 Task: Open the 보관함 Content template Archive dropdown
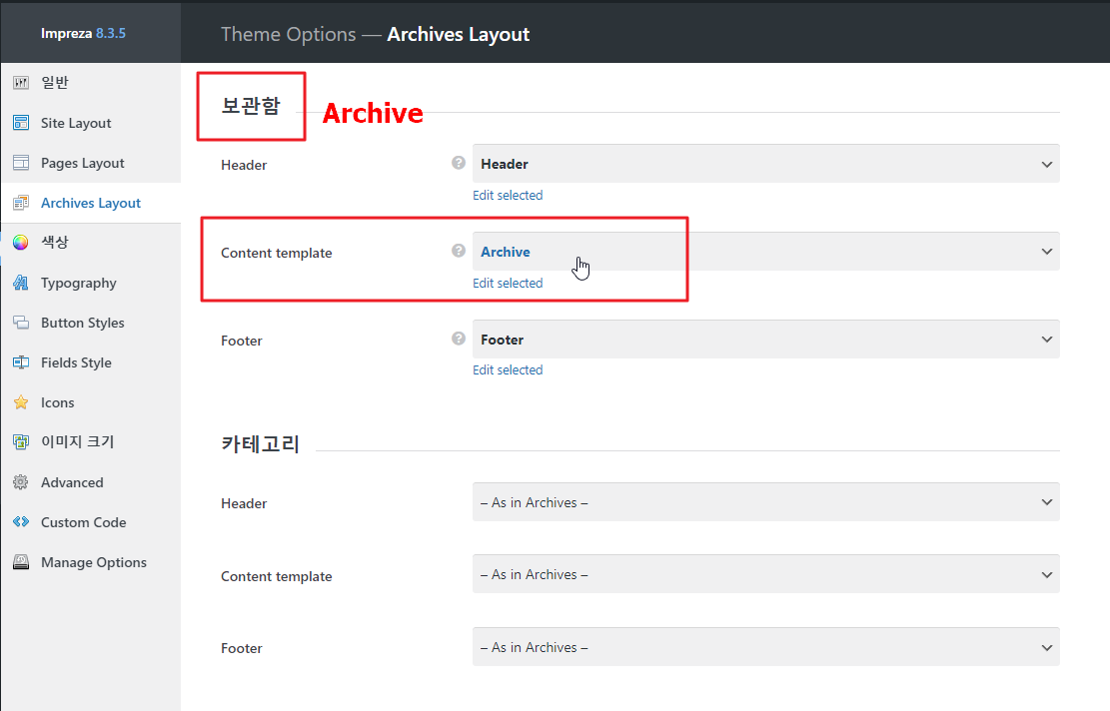point(766,252)
